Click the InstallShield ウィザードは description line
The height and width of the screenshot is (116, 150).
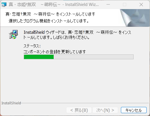coord(77,32)
